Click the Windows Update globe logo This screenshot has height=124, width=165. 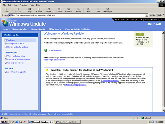5,23
